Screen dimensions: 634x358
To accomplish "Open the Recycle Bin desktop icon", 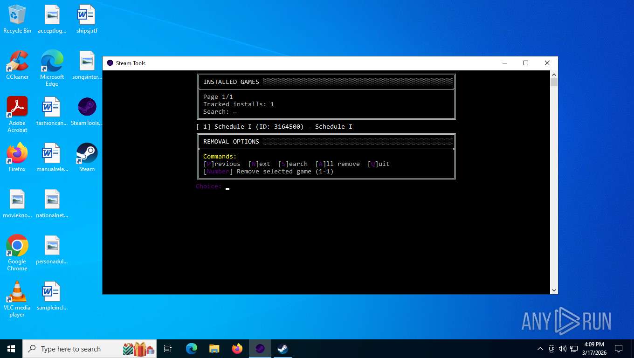I will pos(17,19).
